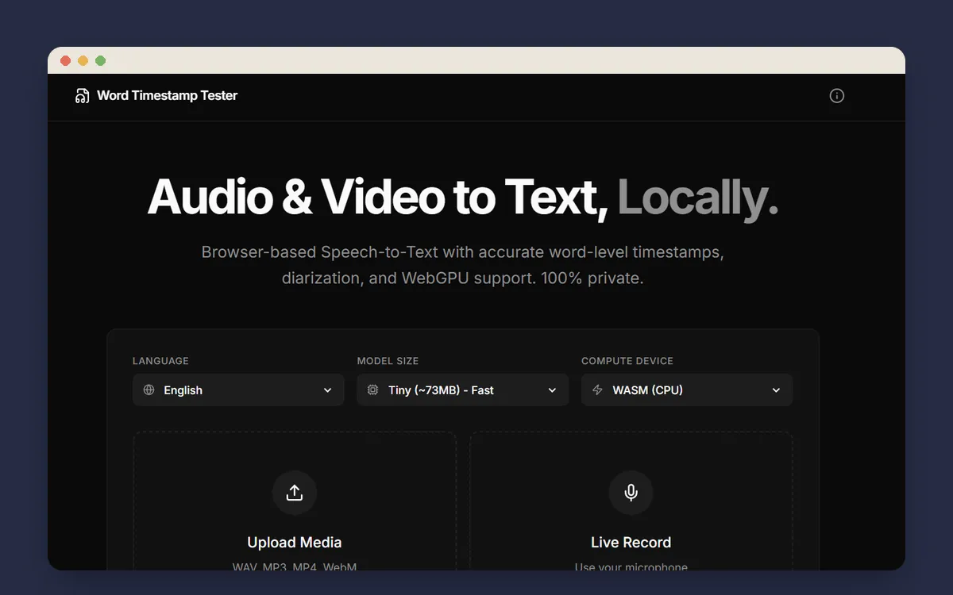Open the English language dropdown

point(238,390)
